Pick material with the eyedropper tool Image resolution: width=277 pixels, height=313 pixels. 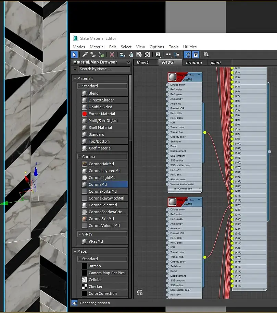(x=85, y=55)
